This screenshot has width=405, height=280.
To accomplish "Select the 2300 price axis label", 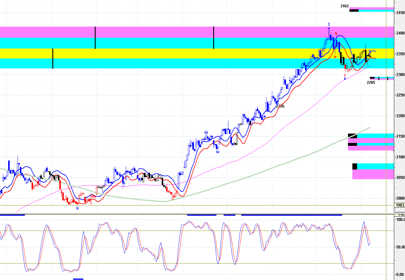I will coord(400,75).
